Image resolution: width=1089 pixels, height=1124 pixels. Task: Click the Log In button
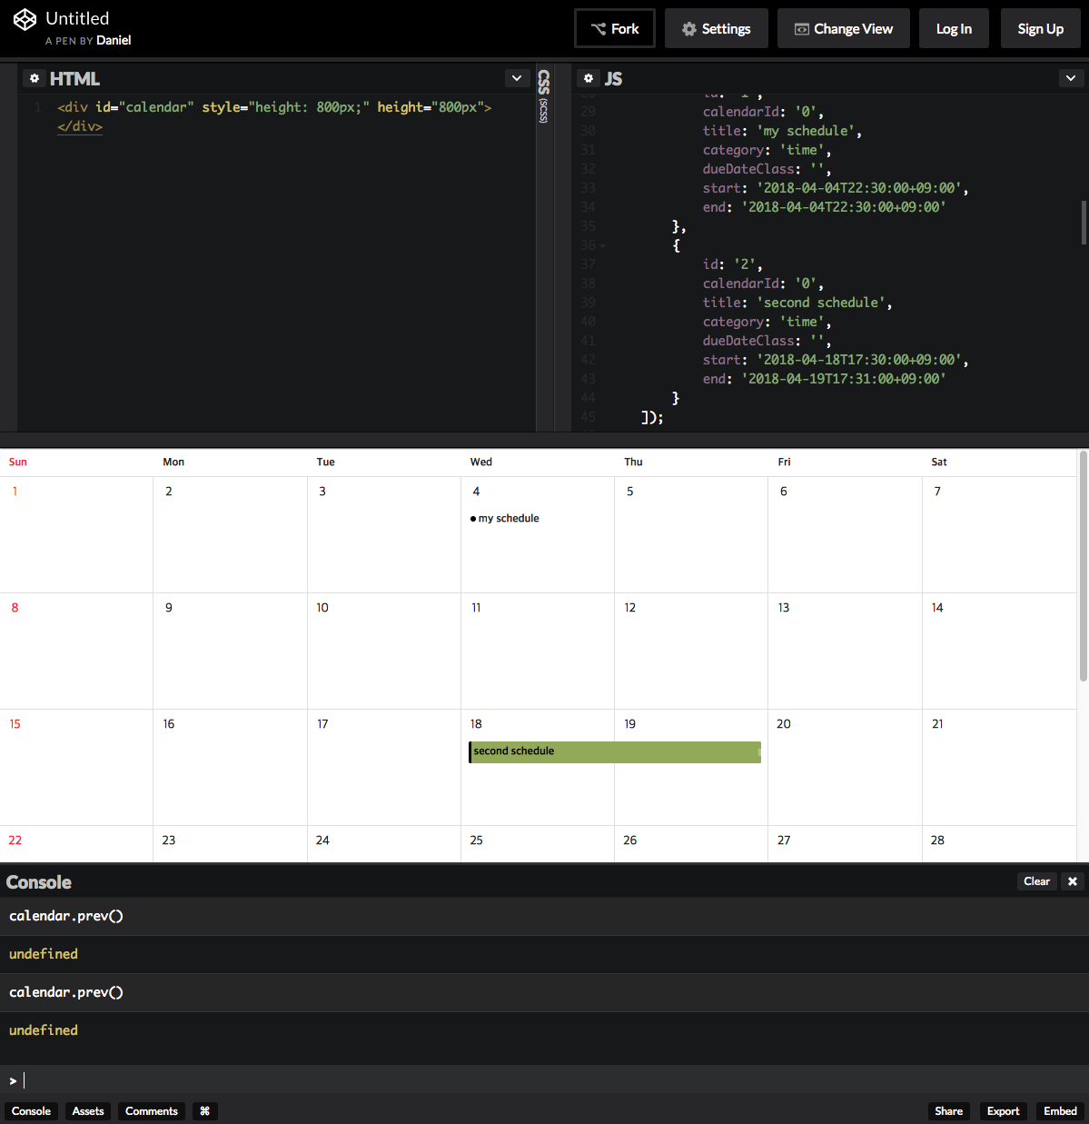954,28
